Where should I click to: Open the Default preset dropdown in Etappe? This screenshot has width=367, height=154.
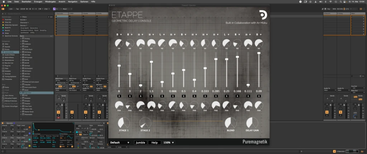pos(120,142)
